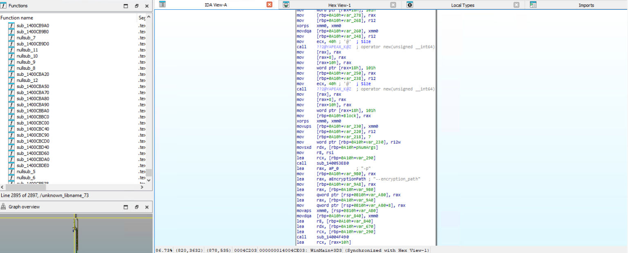Click the functions list horizontal scrollbar right arrow
Viewport: 628px width, 253px height.
point(142,187)
